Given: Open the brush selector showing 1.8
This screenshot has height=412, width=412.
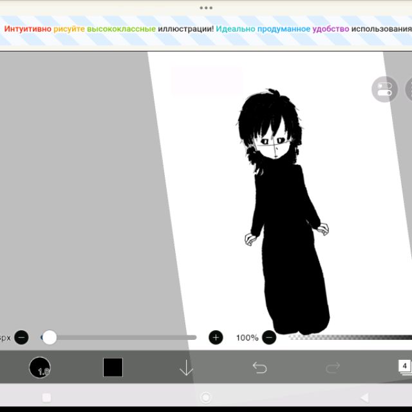Looking at the screenshot, I should 40,367.
